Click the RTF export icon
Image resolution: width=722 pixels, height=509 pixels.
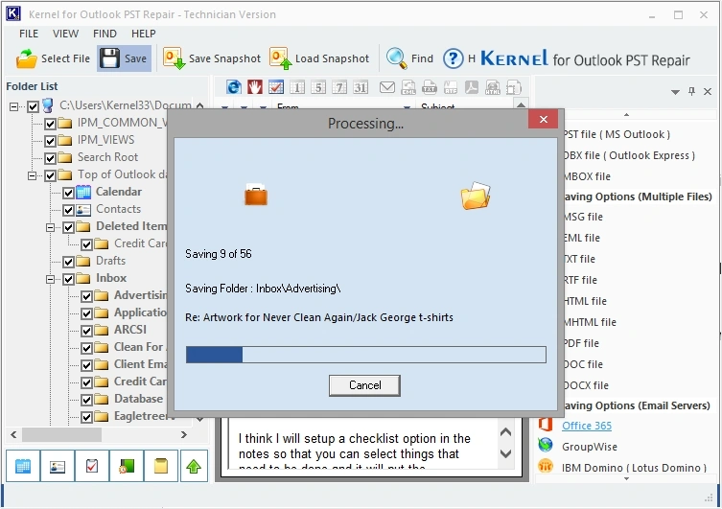tap(451, 87)
